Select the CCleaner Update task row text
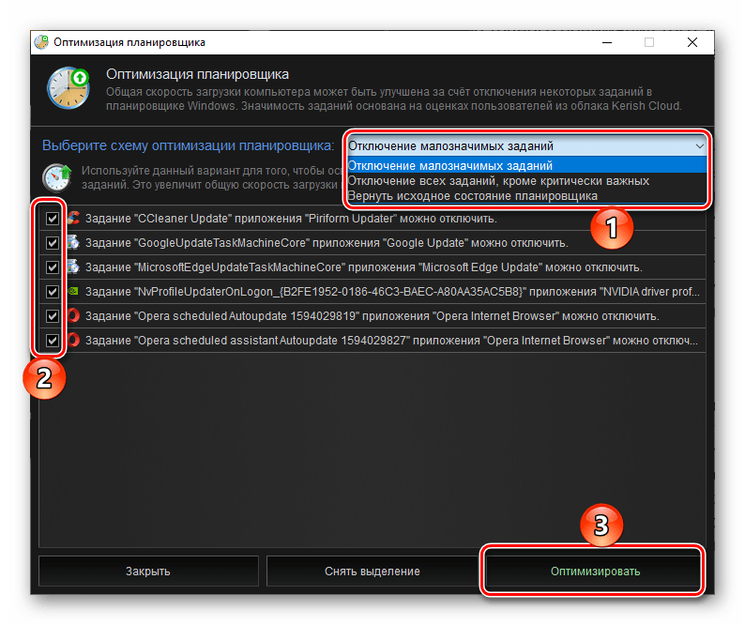The image size is (745, 625). 291,219
